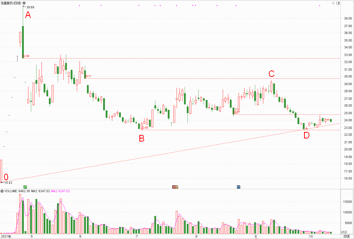The image size is (354, 239).
Task: Click the 涨榜 event marker icon
Action: click(175, 187)
